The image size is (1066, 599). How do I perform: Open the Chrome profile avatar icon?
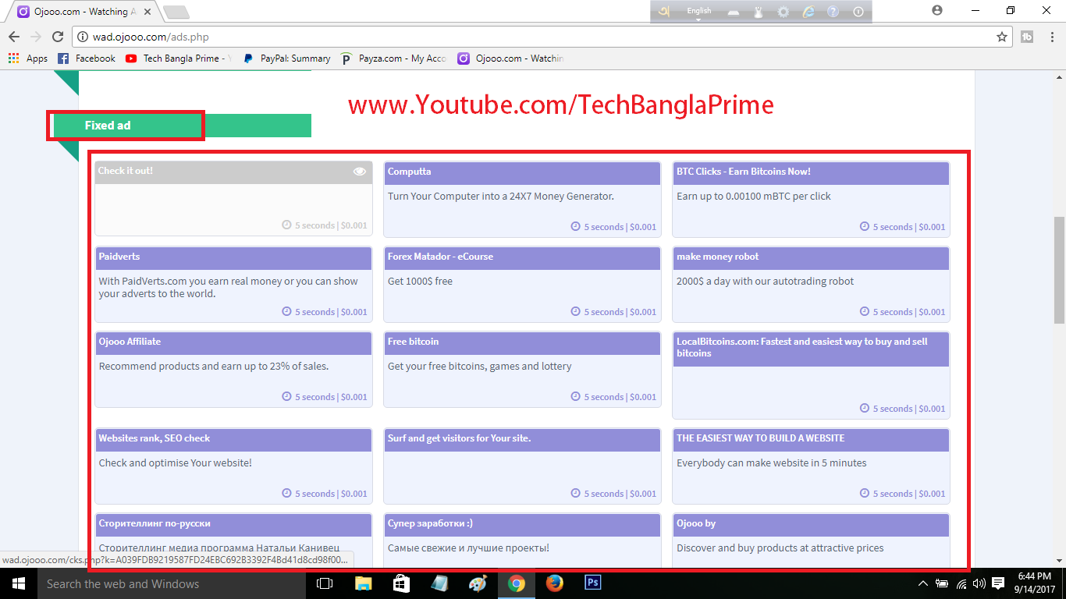tap(937, 10)
